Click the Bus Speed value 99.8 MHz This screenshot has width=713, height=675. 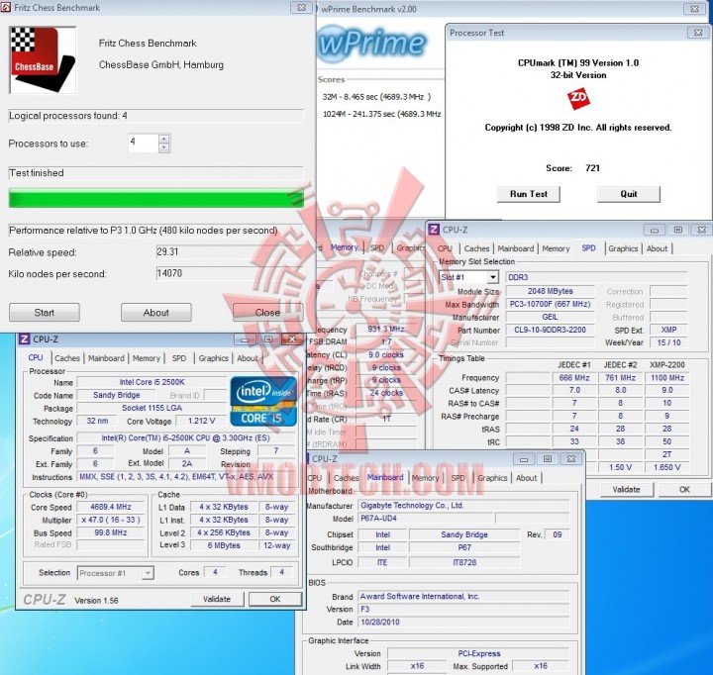click(111, 532)
